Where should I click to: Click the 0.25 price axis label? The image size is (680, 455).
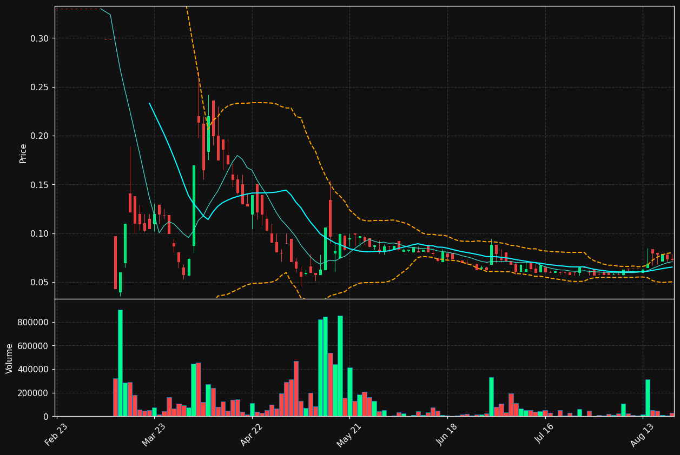click(39, 88)
